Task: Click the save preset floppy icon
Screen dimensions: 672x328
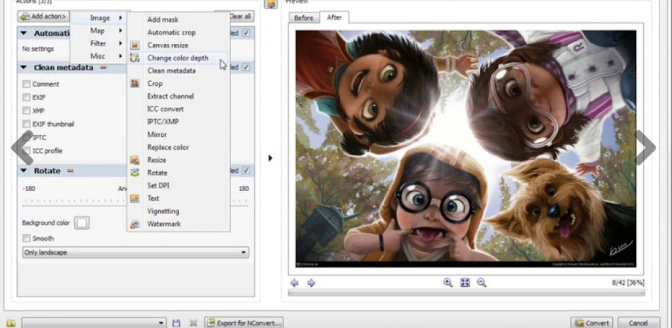Action: tap(176, 323)
